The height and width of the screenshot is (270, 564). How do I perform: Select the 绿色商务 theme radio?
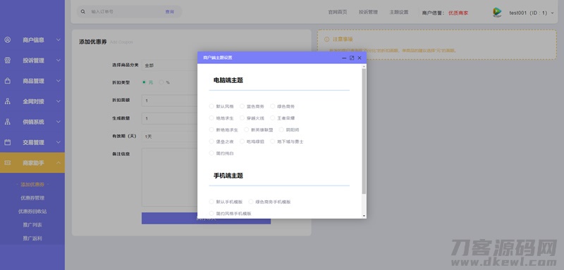point(273,106)
